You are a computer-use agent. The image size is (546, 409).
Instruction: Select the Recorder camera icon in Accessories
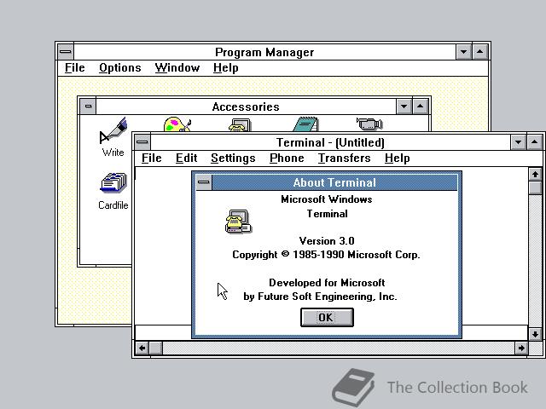pyautogui.click(x=369, y=124)
